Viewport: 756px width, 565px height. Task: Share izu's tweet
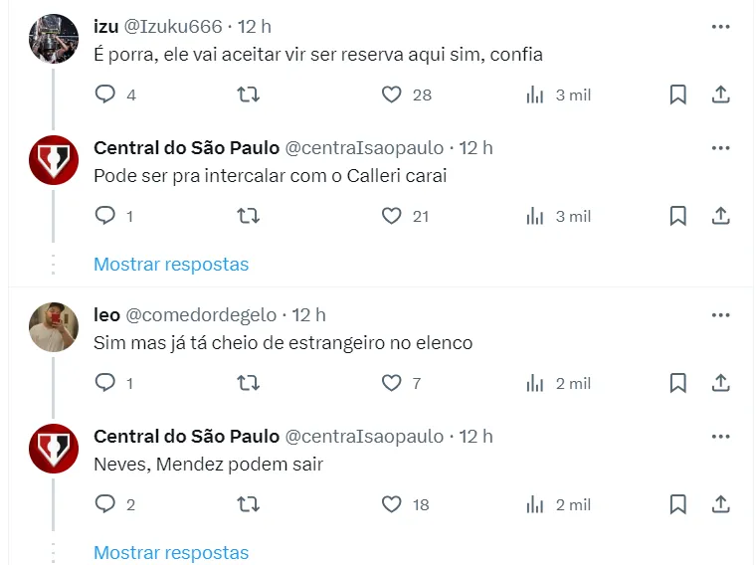tap(721, 94)
